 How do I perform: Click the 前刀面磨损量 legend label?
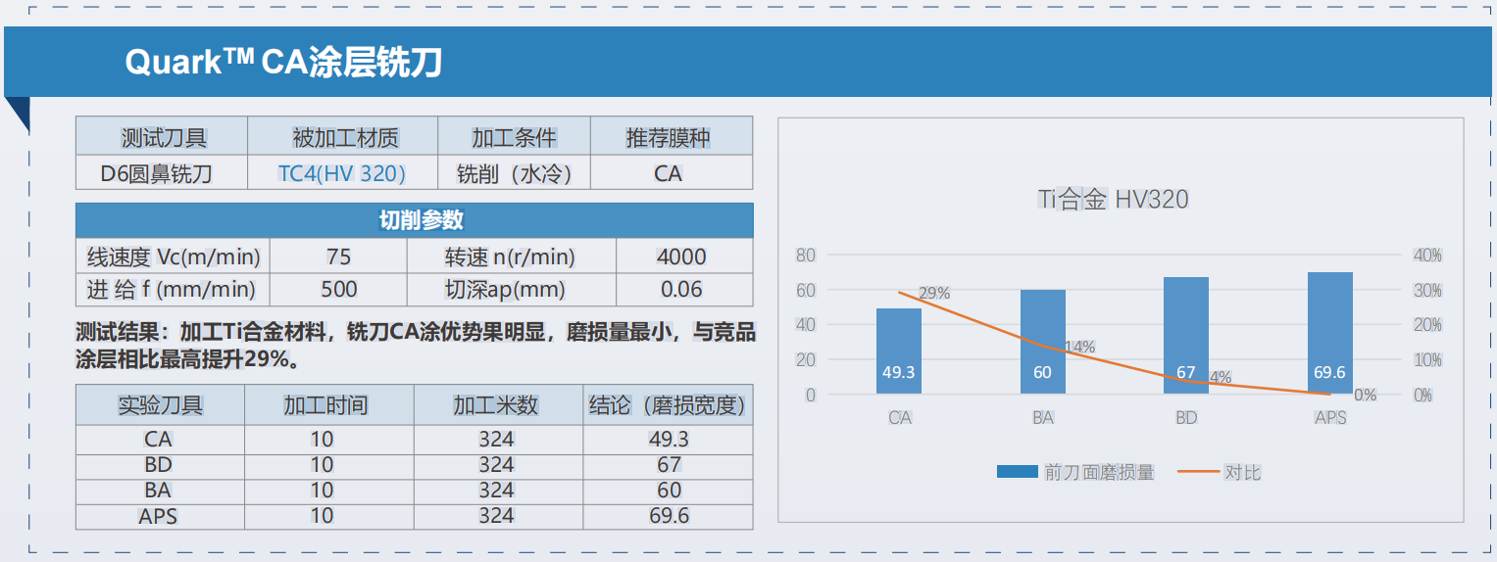click(1099, 472)
